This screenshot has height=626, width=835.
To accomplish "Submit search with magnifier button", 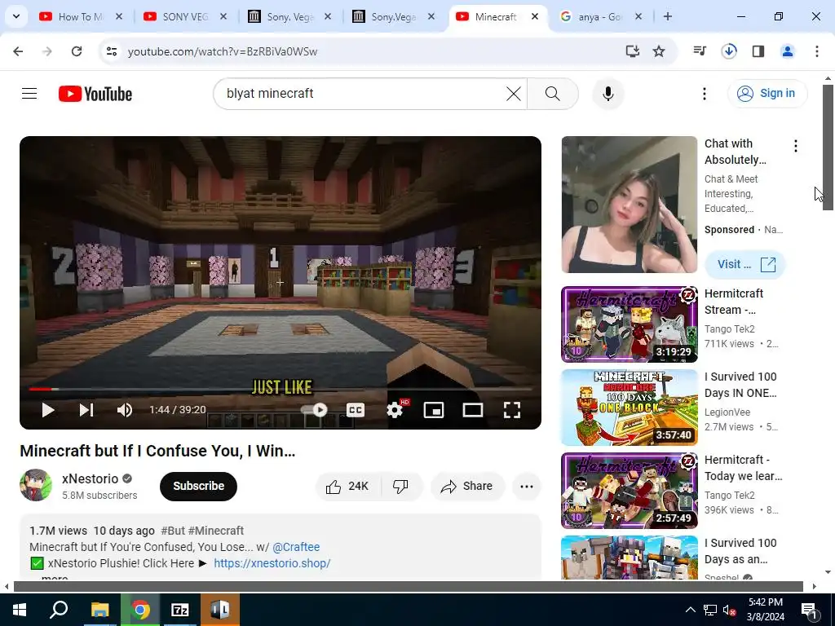I will pos(553,94).
